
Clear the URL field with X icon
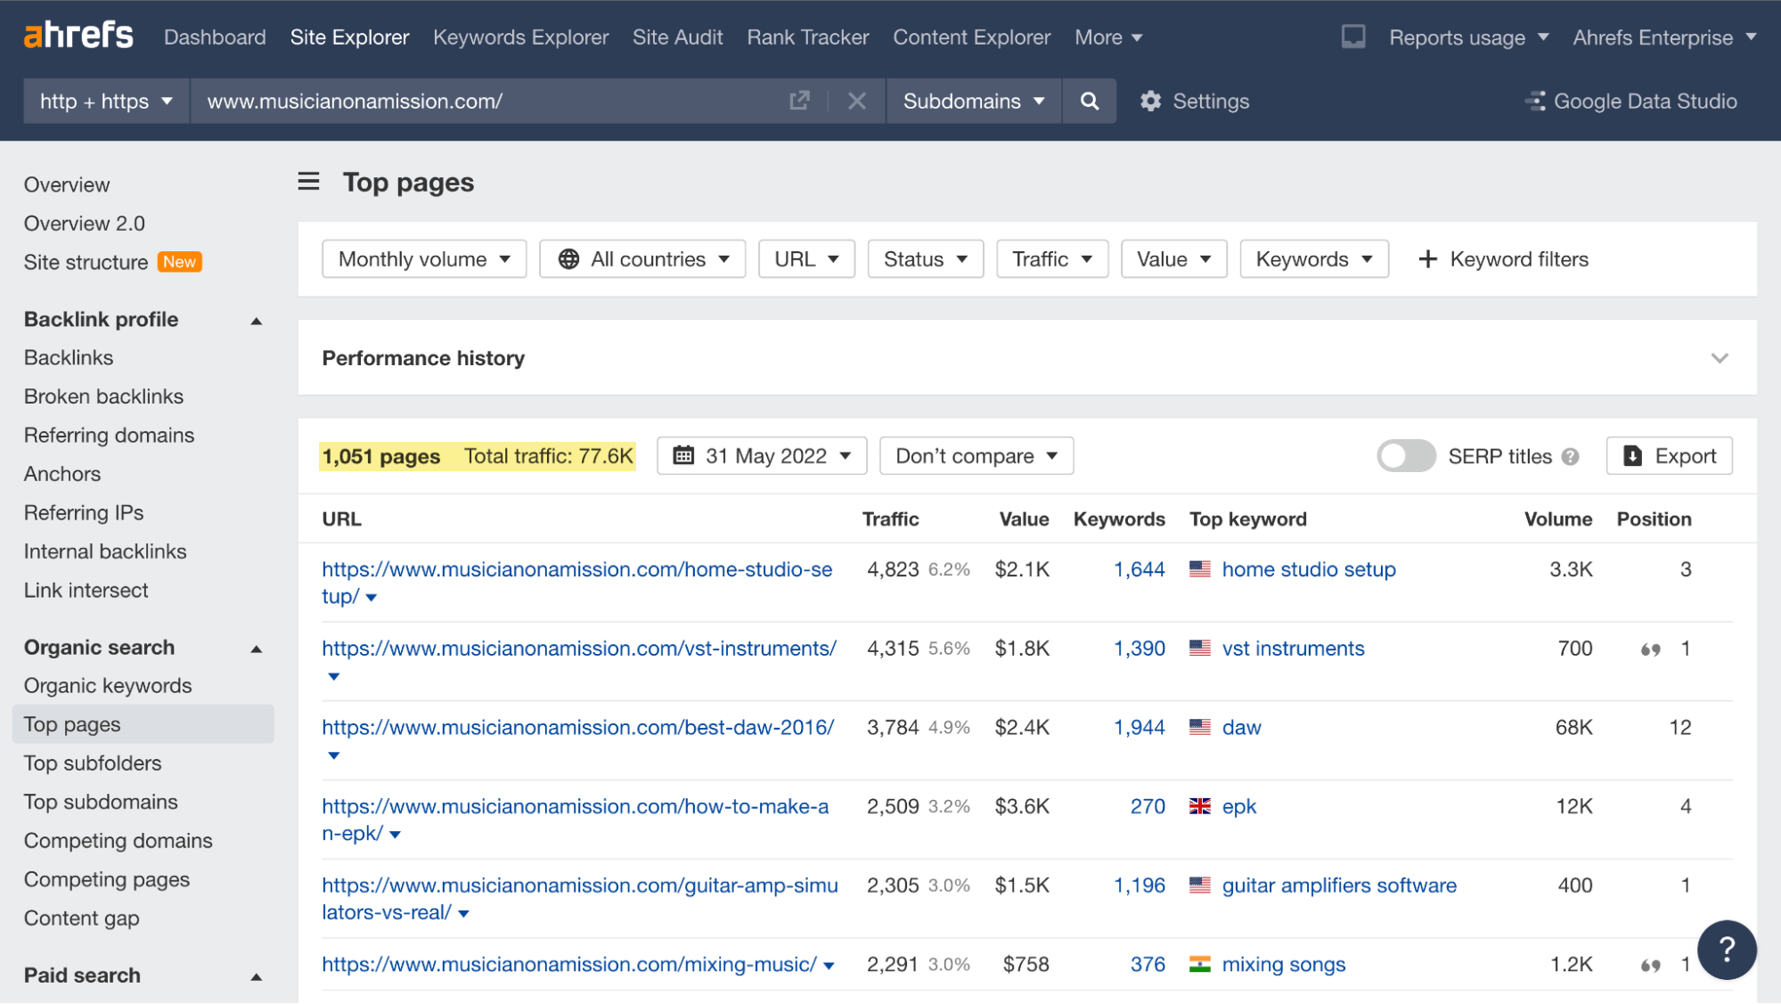coord(857,101)
